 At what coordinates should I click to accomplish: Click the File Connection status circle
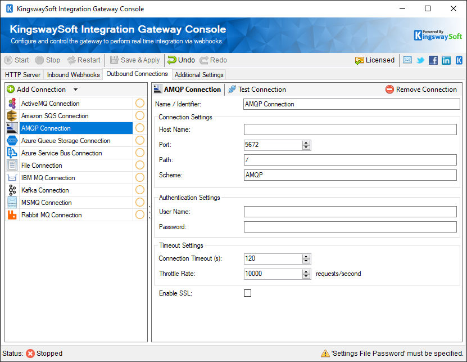pos(140,165)
